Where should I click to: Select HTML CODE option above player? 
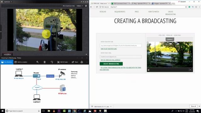[162, 35]
